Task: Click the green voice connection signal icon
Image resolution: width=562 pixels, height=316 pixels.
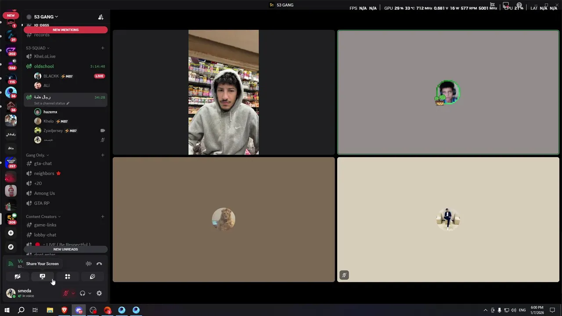Action: [x=11, y=264]
